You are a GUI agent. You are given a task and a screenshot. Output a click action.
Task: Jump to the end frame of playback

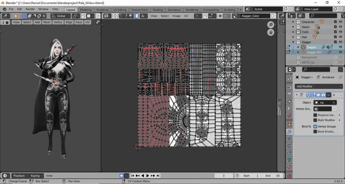(x=158, y=176)
